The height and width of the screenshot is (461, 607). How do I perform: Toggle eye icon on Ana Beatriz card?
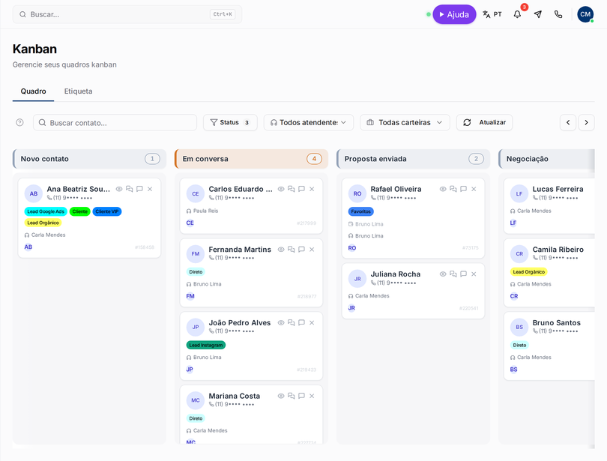(x=119, y=189)
